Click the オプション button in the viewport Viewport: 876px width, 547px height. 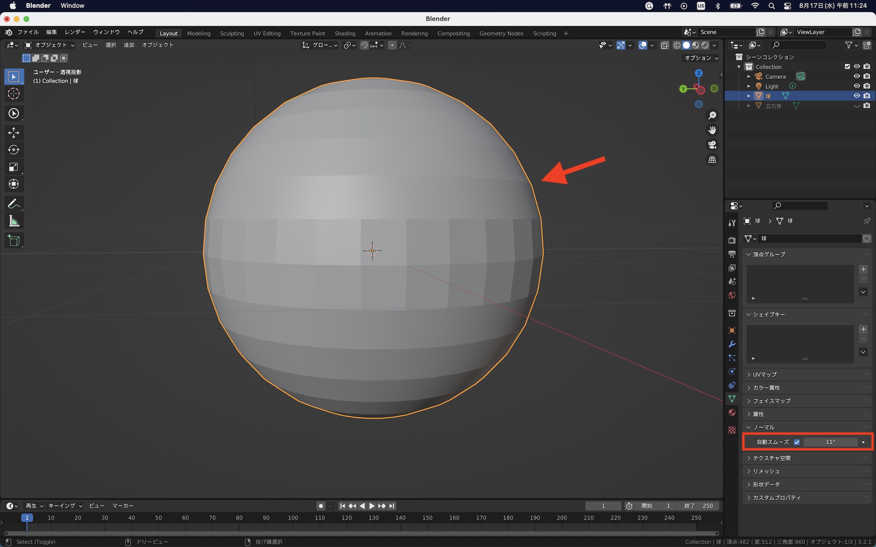[701, 58]
